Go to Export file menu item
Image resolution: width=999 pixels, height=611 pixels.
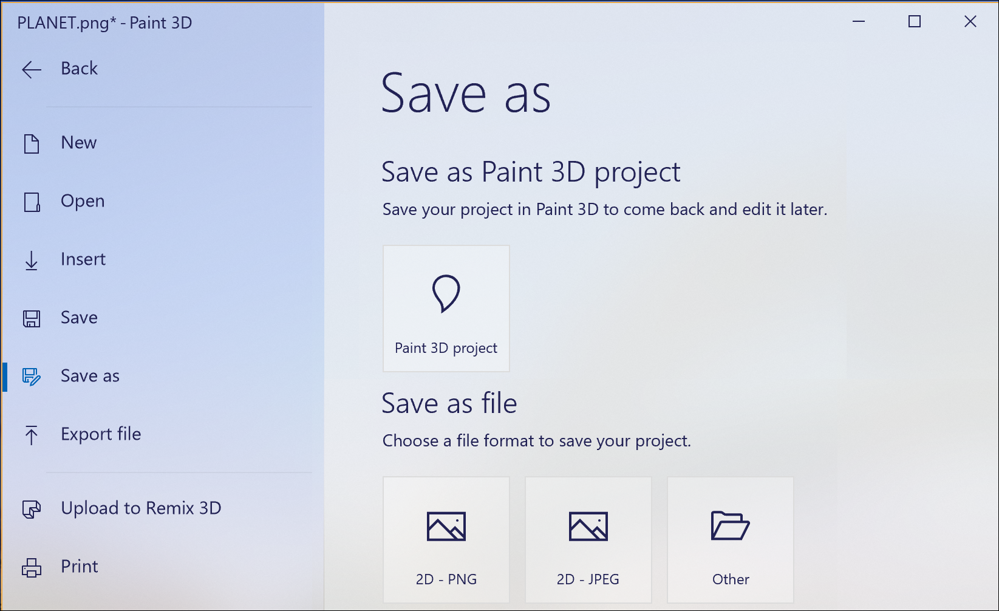(x=101, y=434)
